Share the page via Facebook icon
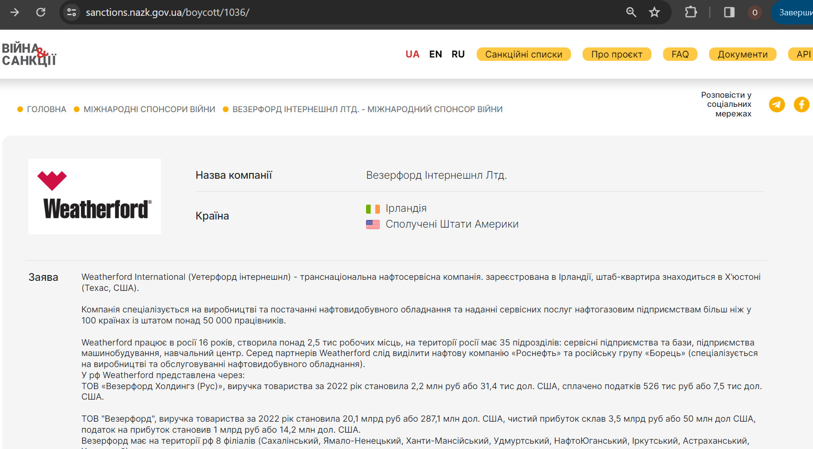 pos(802,104)
